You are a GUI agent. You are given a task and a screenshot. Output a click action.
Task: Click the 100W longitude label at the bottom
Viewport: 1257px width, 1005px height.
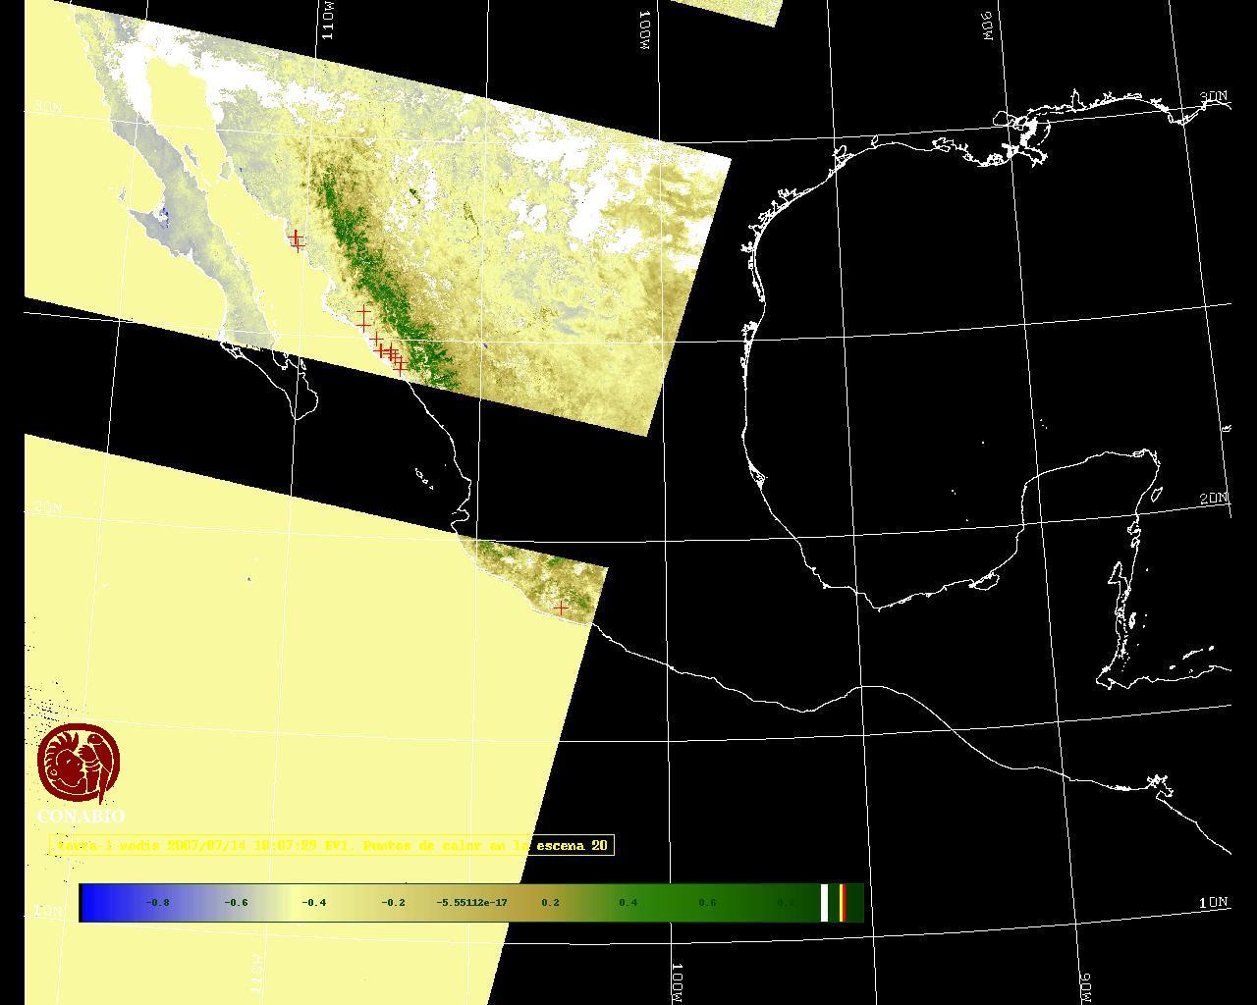tap(678, 983)
